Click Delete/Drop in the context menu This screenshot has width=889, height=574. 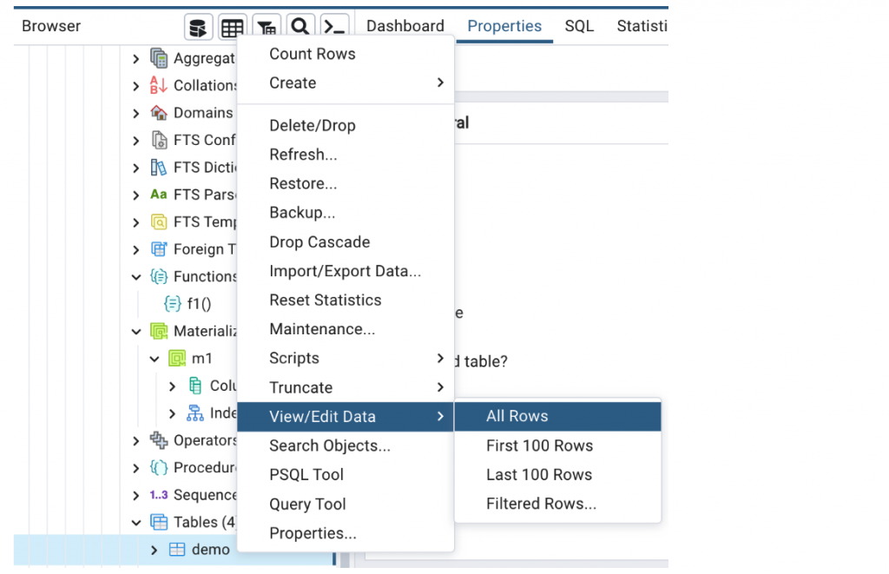(x=312, y=126)
